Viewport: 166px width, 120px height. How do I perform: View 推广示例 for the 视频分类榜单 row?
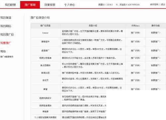[135, 58]
